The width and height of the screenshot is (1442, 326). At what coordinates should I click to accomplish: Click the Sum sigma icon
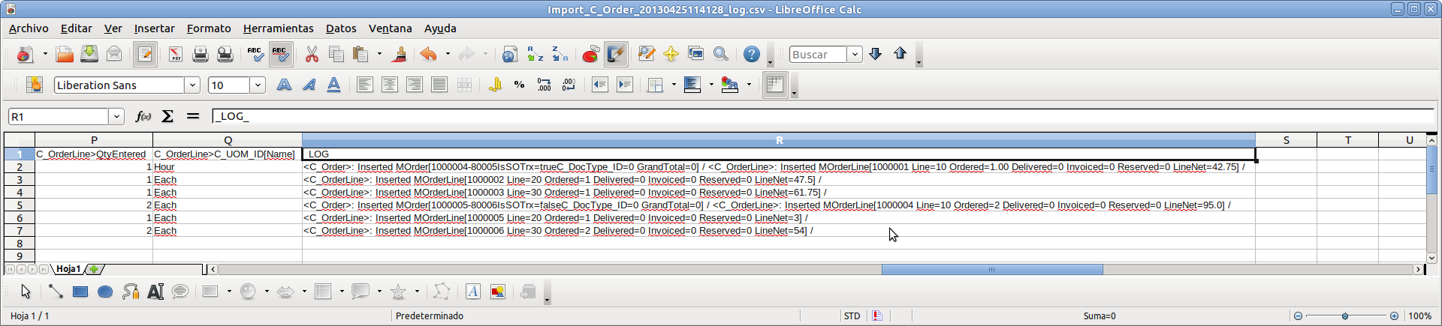[x=167, y=116]
